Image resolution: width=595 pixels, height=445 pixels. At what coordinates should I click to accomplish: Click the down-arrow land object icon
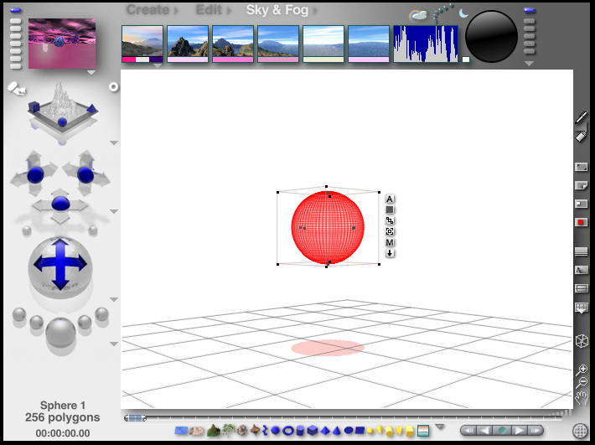[390, 253]
